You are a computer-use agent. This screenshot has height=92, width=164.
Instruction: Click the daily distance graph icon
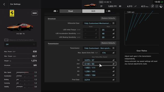click(x=136, y=6)
